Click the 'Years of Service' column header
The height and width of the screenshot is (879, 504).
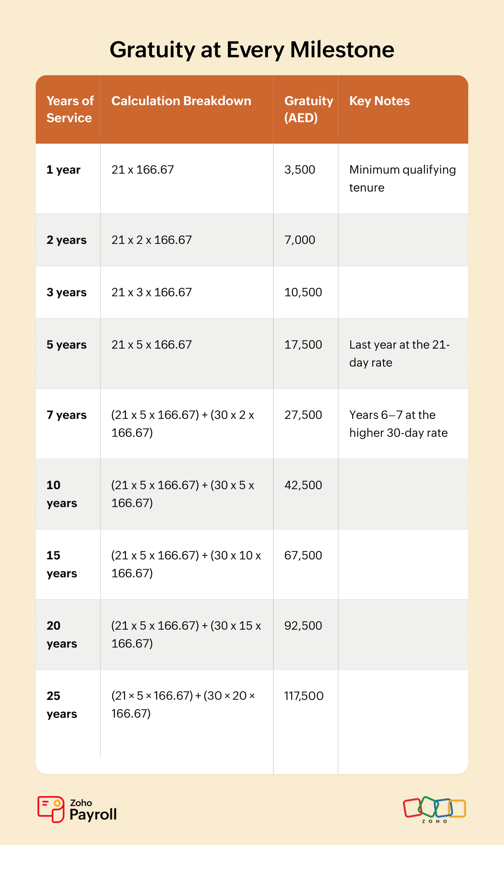[70, 109]
